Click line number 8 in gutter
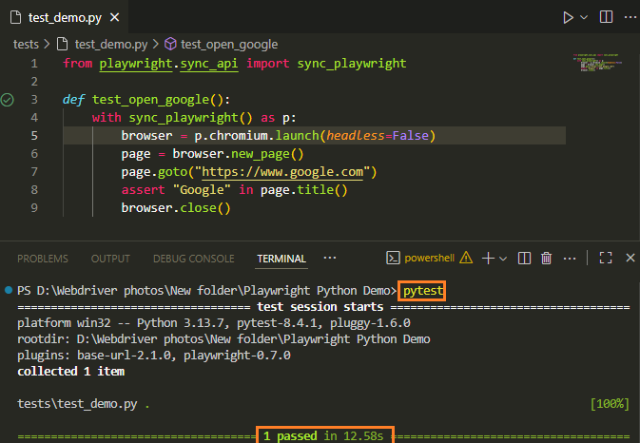This screenshot has width=640, height=443. (x=34, y=190)
